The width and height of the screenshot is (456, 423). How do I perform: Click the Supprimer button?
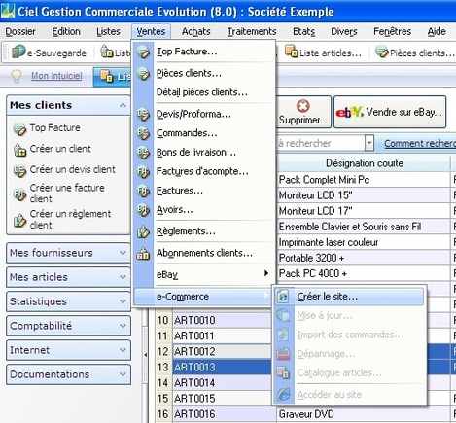click(303, 112)
